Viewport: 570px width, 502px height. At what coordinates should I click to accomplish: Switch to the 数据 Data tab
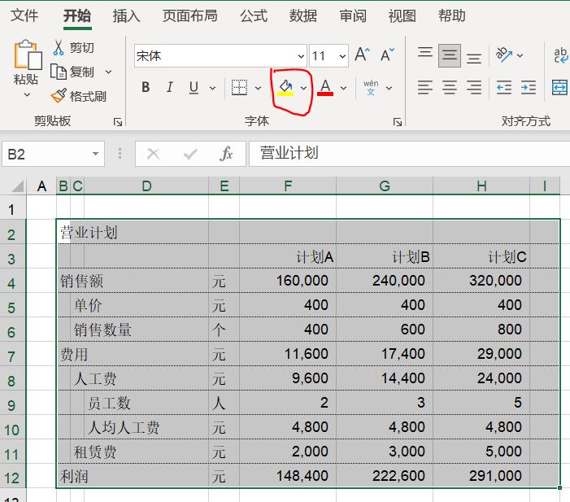302,15
